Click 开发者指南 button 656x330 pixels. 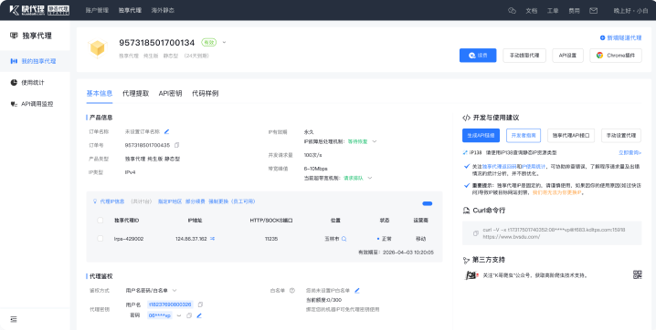524,136
